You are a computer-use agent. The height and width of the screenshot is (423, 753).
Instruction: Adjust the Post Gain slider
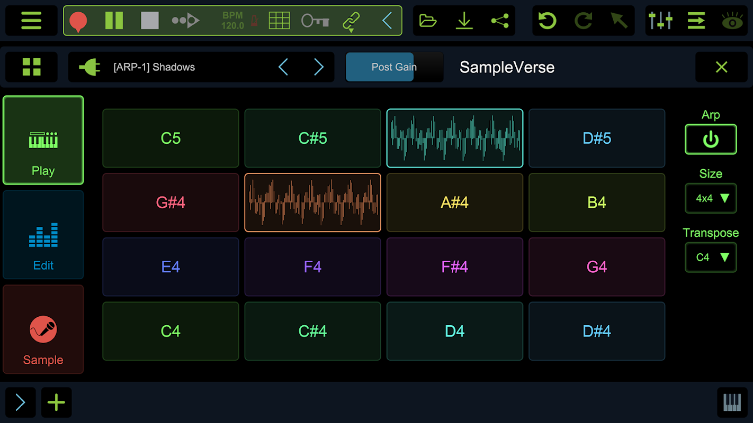click(394, 67)
